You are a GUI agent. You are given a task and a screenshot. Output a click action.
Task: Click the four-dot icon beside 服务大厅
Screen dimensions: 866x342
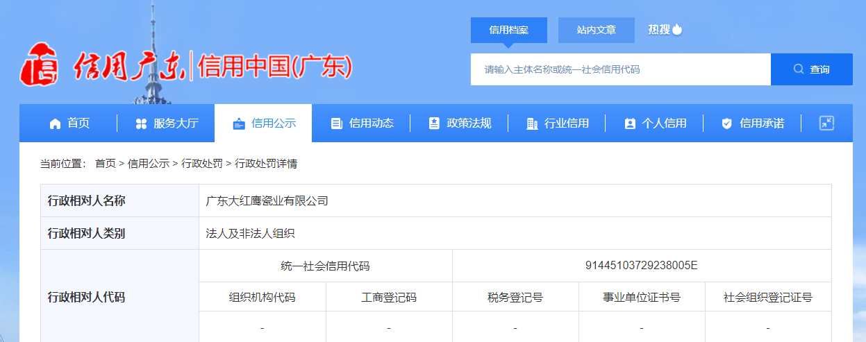(141, 123)
